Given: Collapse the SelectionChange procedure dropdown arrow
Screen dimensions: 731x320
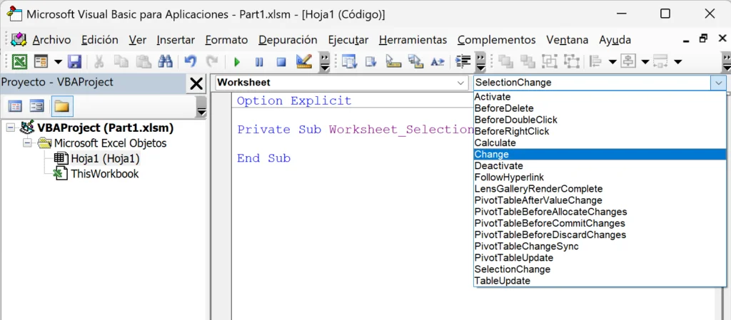Looking at the screenshot, I should point(718,83).
